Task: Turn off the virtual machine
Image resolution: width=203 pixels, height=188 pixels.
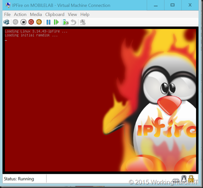Action: click(x=23, y=22)
